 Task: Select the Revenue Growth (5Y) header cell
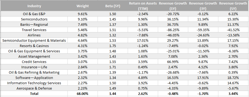(x=233, y=6)
